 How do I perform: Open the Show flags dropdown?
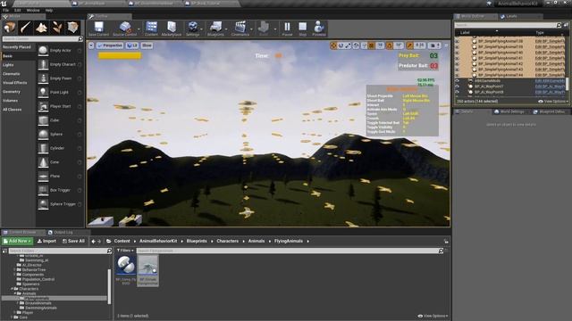coord(147,45)
